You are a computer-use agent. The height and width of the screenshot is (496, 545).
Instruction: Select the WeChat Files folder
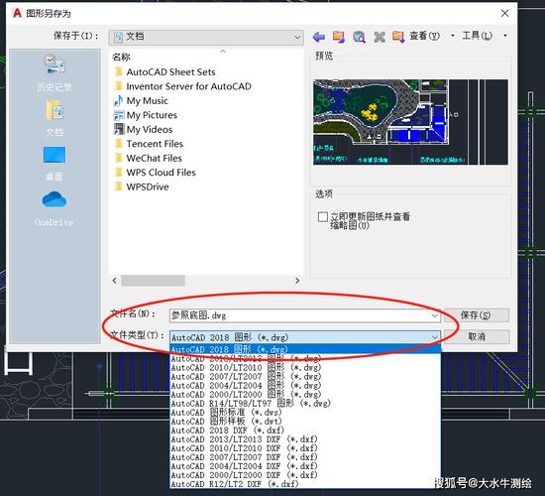coord(148,158)
